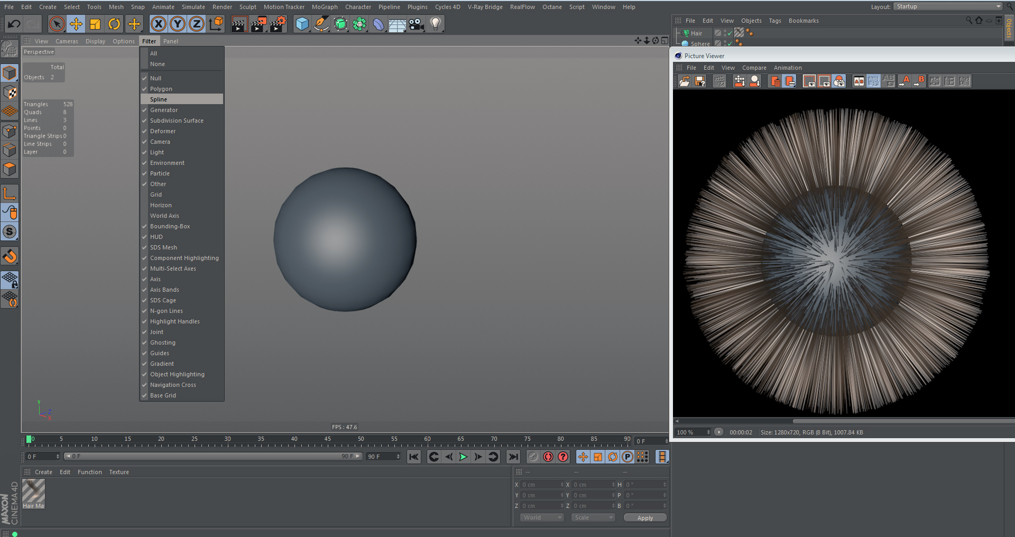Select the Rotate tool
The height and width of the screenshot is (537, 1015).
coord(114,24)
